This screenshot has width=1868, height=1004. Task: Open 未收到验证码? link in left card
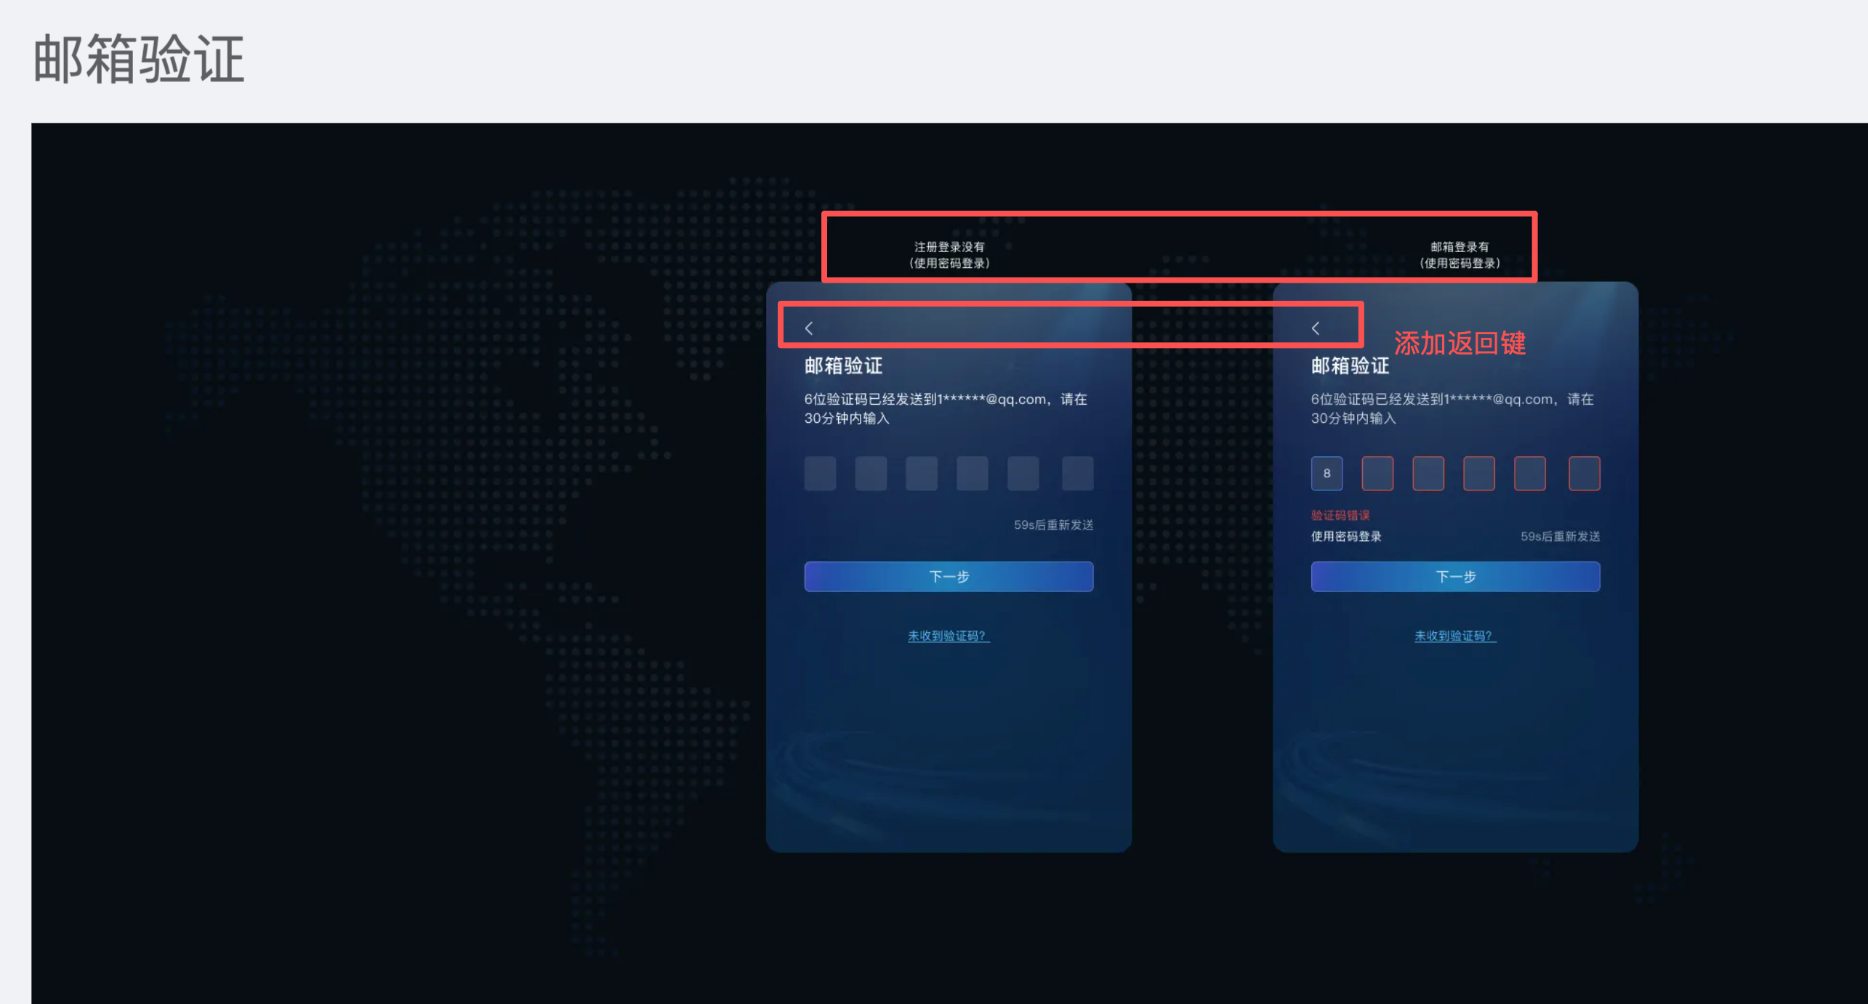click(x=948, y=636)
